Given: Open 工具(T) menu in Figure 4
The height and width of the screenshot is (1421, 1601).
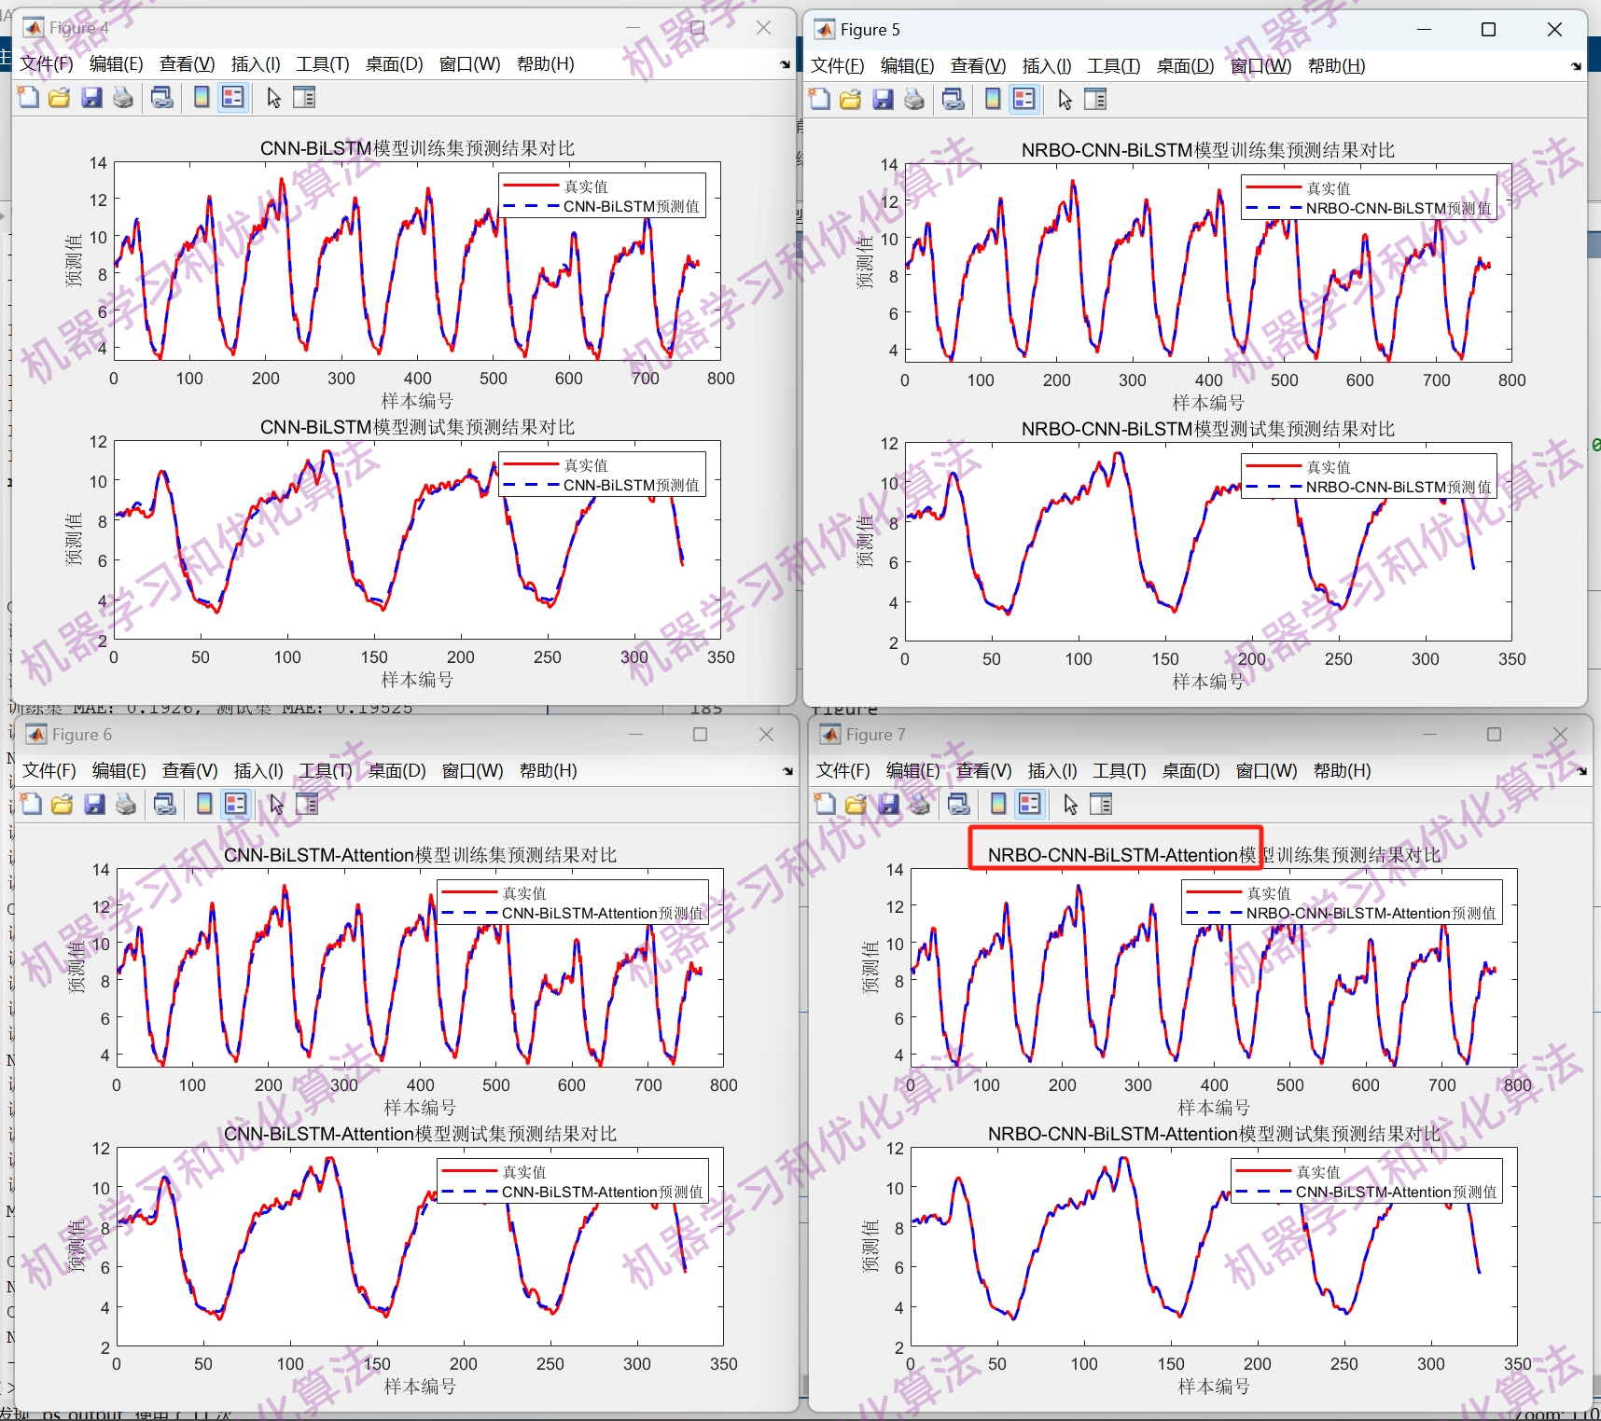Looking at the screenshot, I should pos(323,63).
